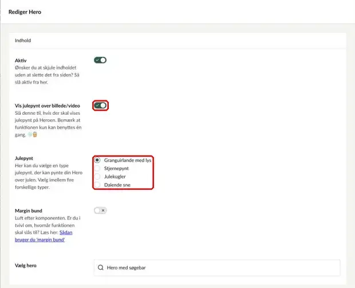Click the X icon on Margin bund switch
The image size is (355, 288).
pyautogui.click(x=103, y=211)
